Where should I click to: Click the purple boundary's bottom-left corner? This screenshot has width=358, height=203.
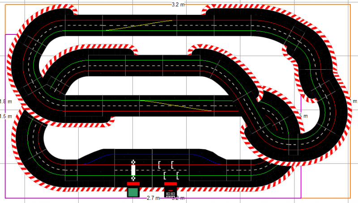[5, 197]
